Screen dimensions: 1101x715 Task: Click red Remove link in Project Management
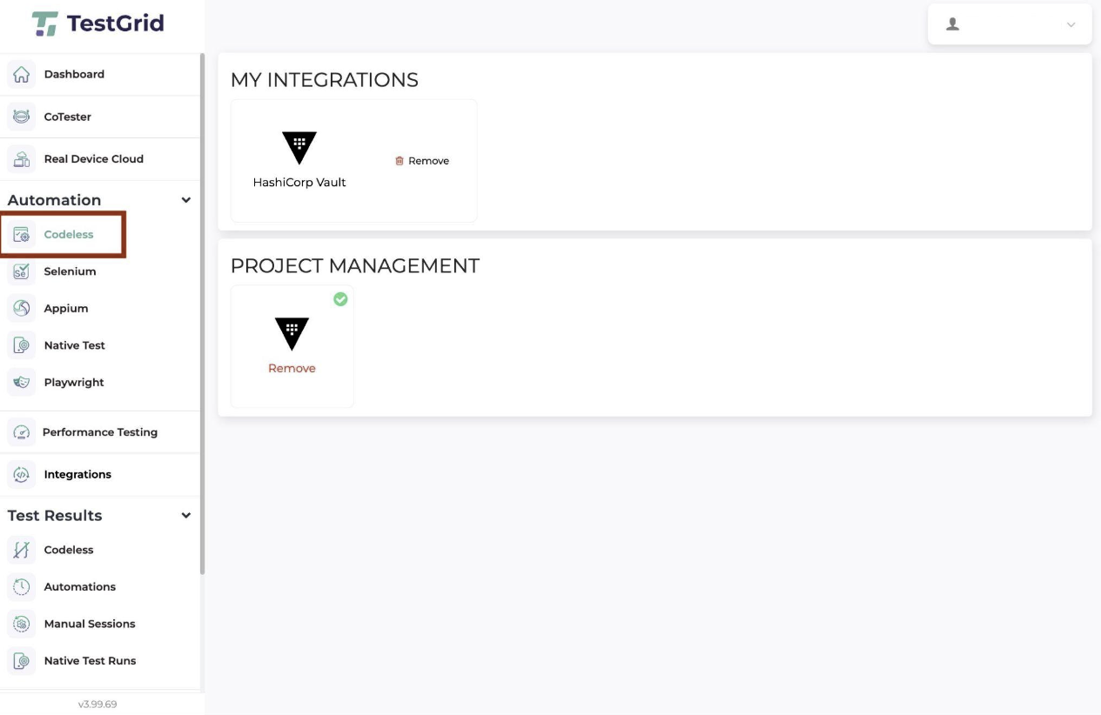(x=292, y=368)
